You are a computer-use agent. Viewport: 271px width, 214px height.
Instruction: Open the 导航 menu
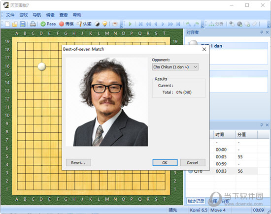[x=37, y=15]
